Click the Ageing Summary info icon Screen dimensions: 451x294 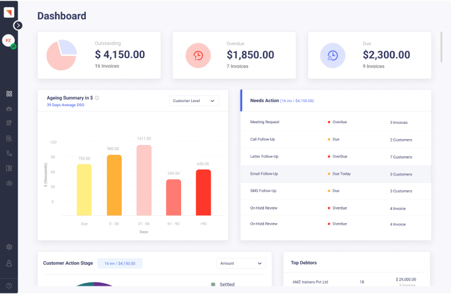click(97, 98)
